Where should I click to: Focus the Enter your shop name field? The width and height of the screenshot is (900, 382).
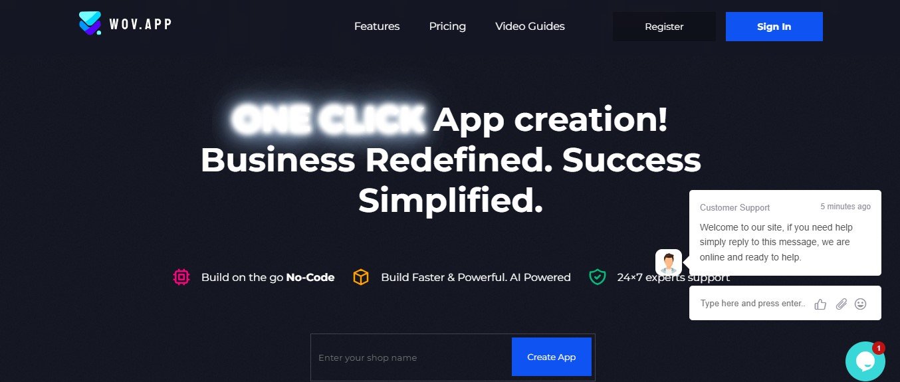tap(412, 357)
